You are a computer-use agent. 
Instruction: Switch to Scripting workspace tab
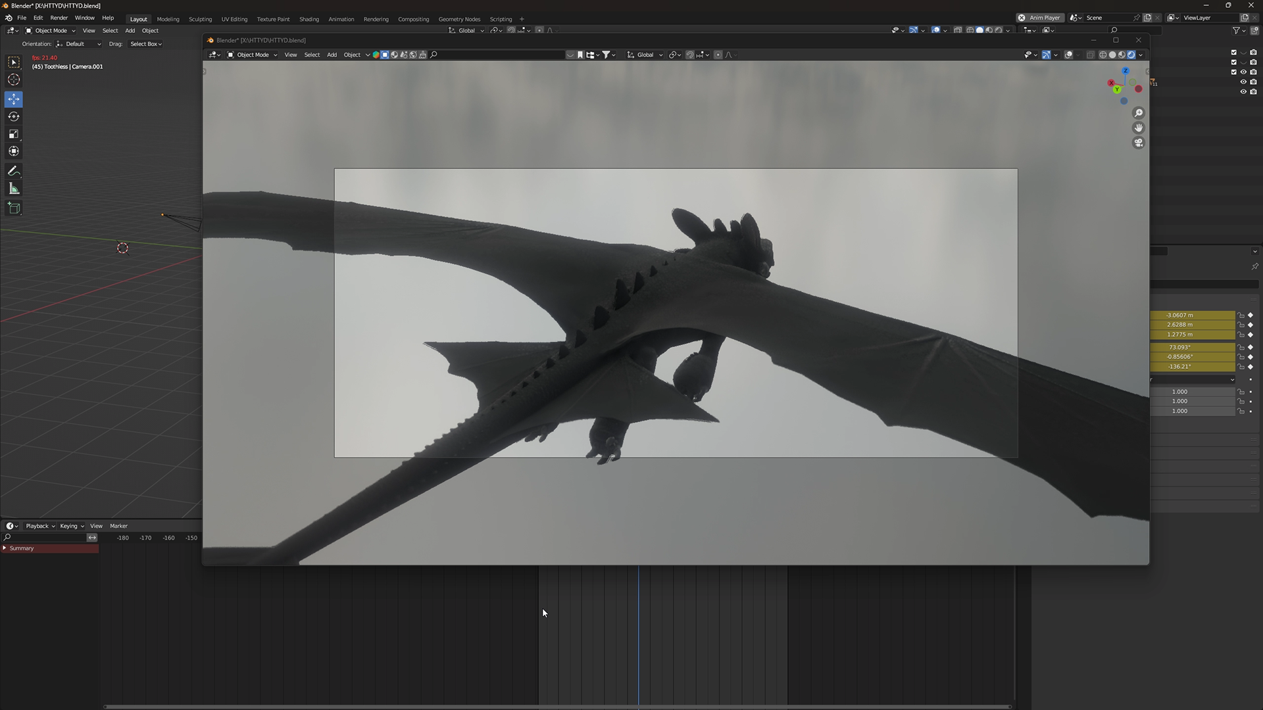501,19
